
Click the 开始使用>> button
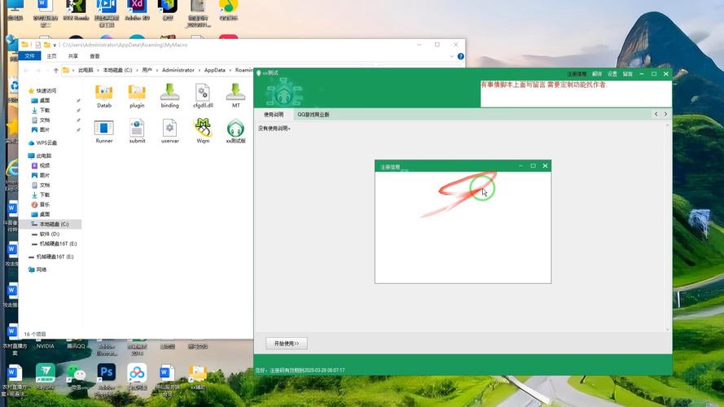287,344
